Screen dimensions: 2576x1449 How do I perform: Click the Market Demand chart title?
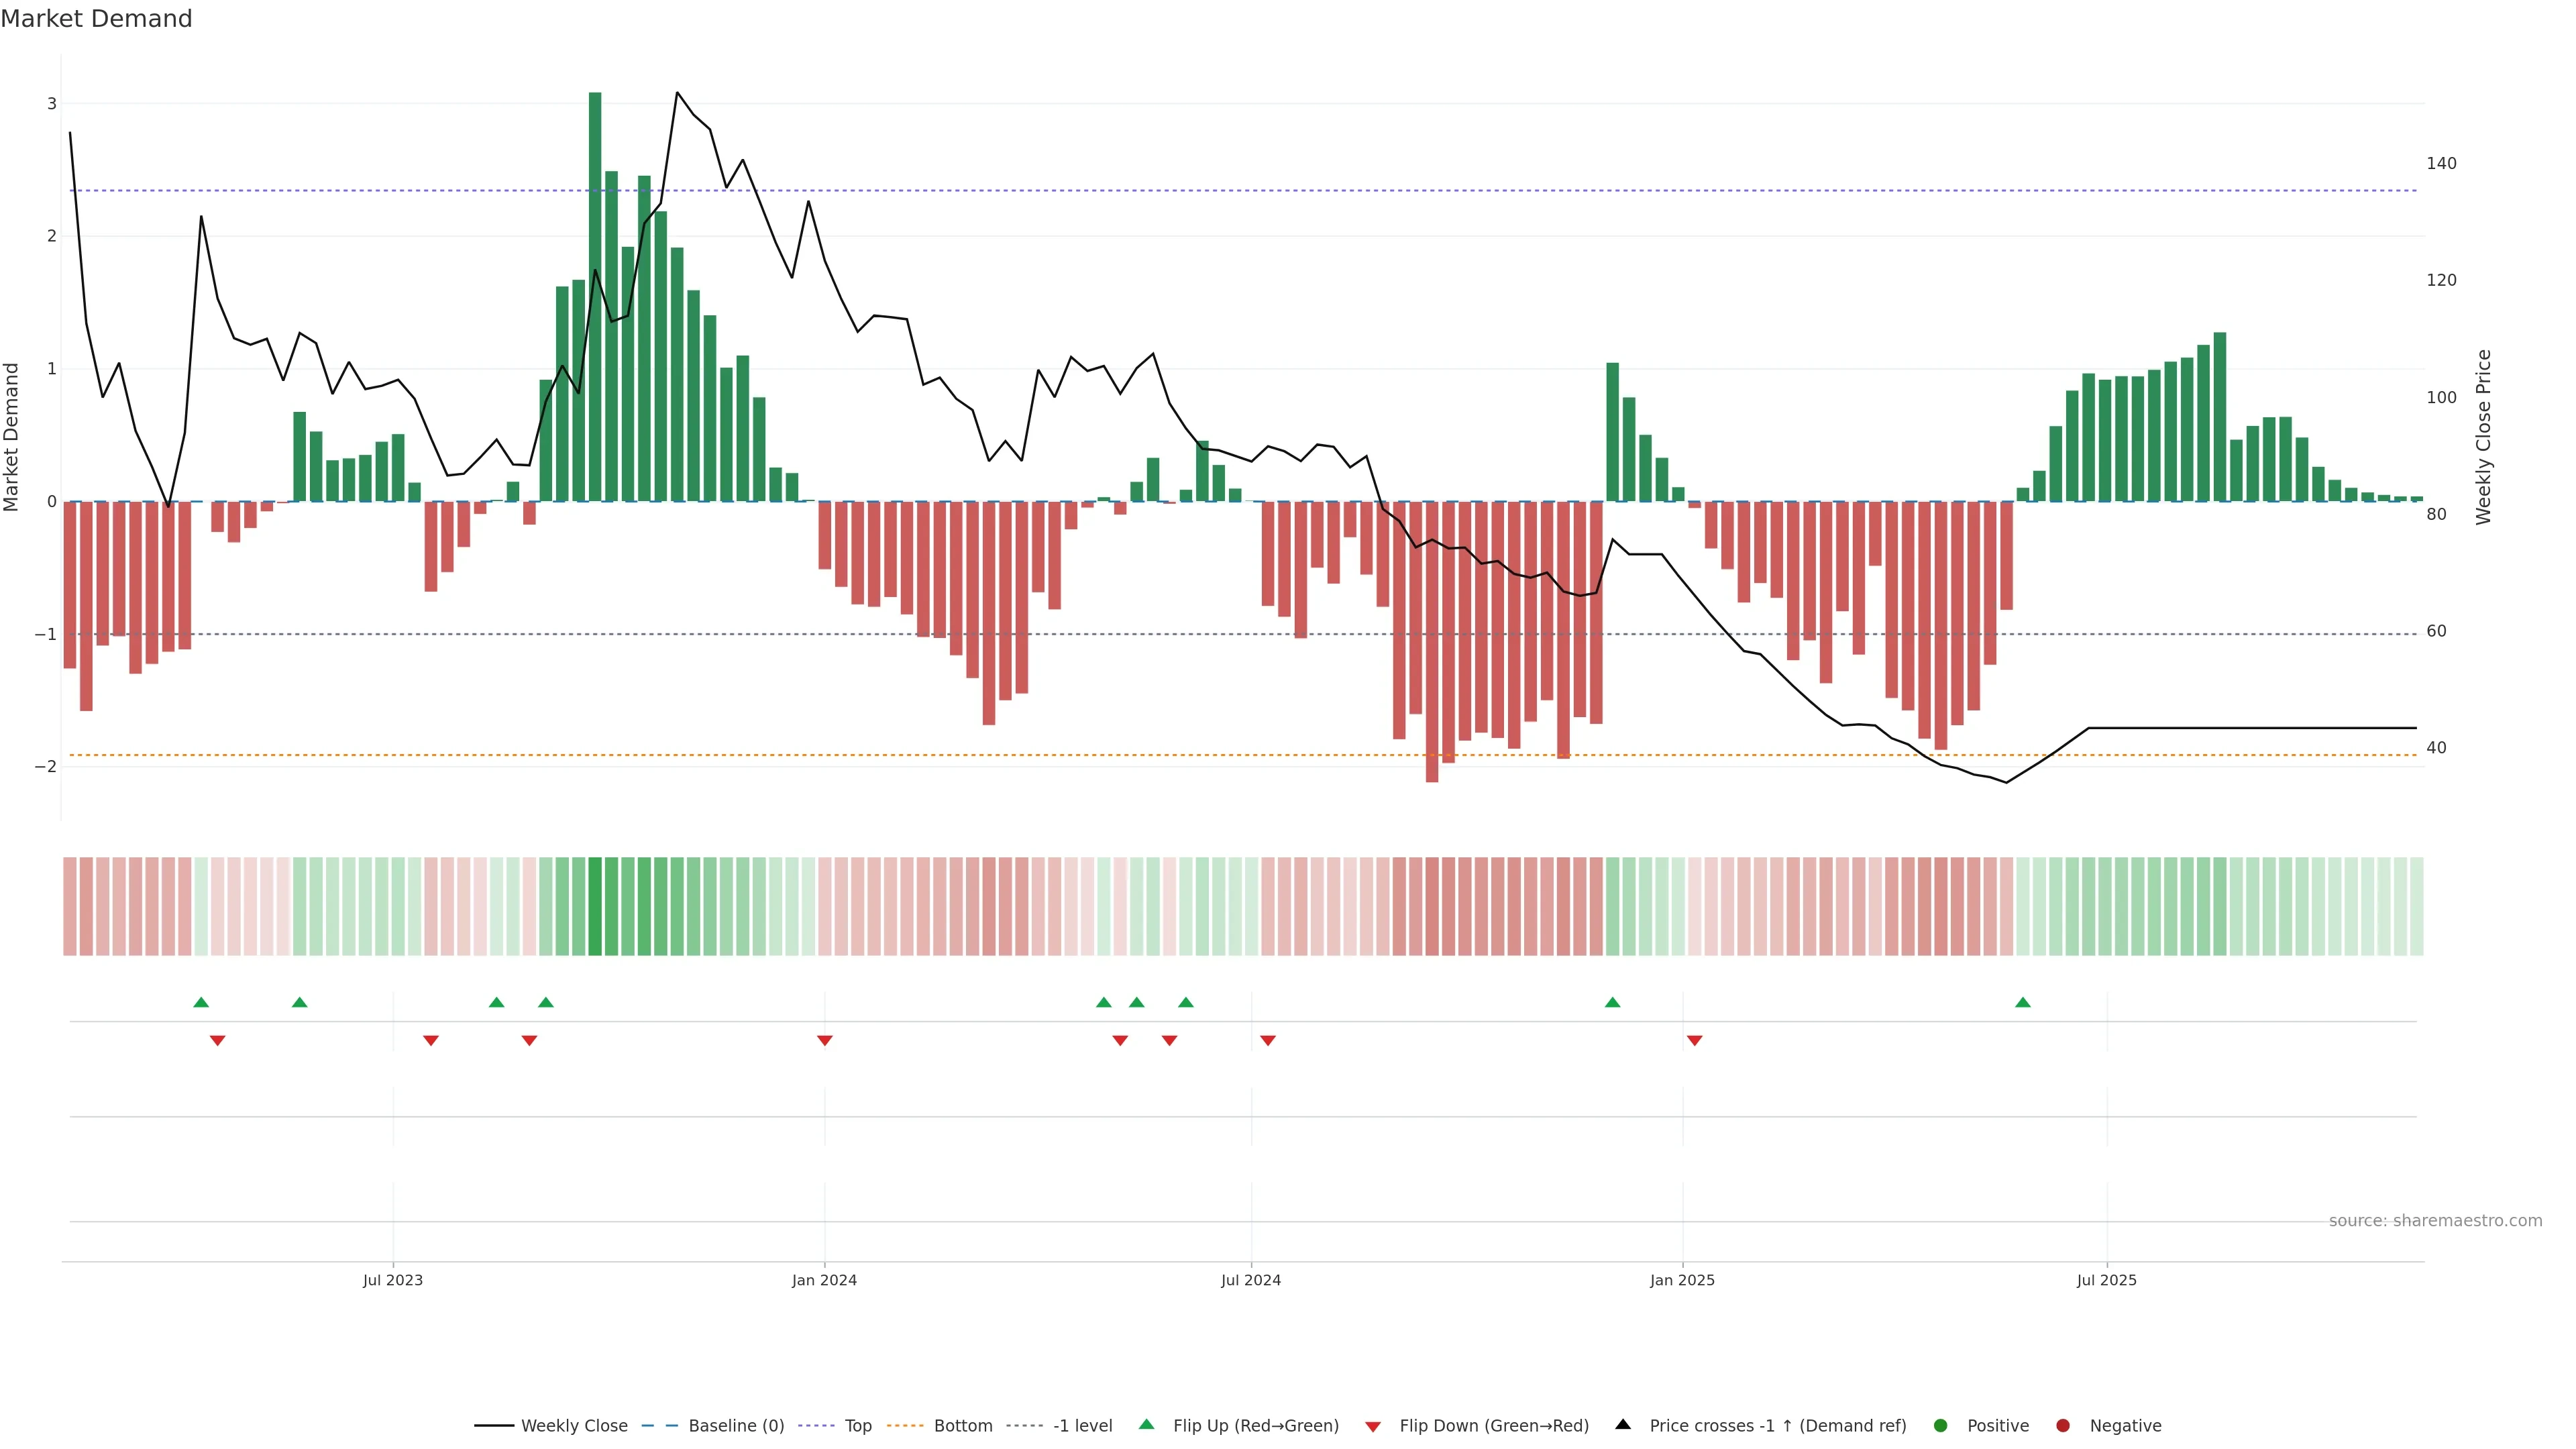coord(96,19)
